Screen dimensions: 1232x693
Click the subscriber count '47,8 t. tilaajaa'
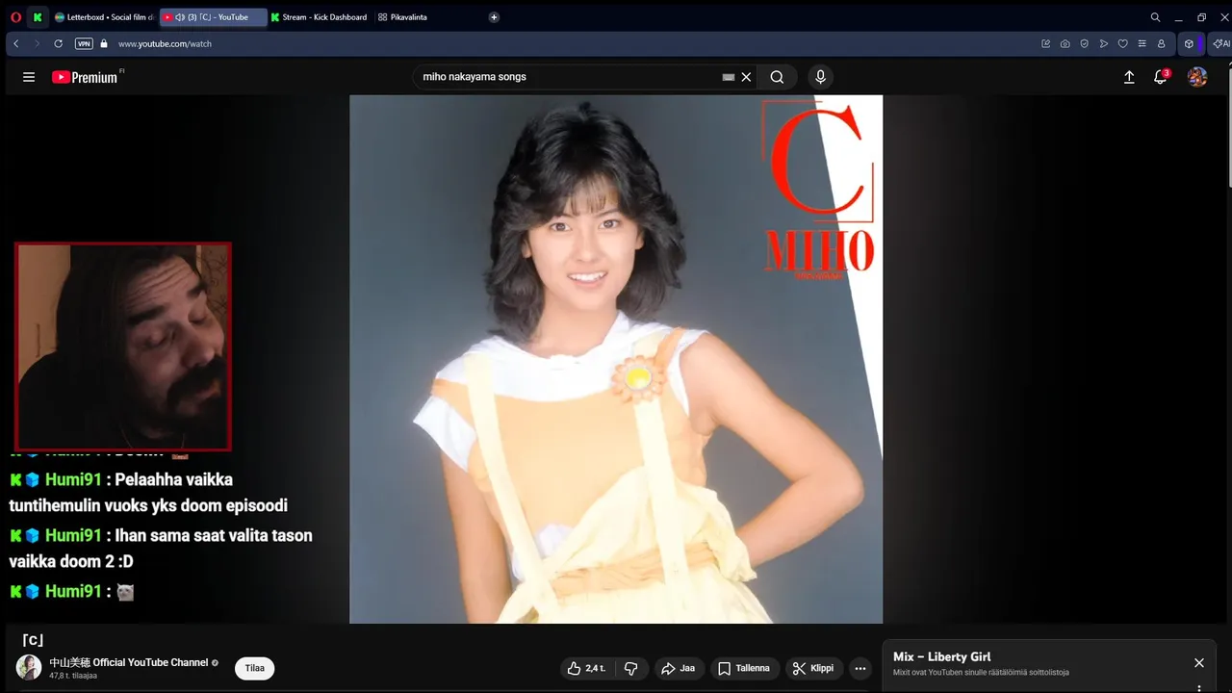coord(73,676)
